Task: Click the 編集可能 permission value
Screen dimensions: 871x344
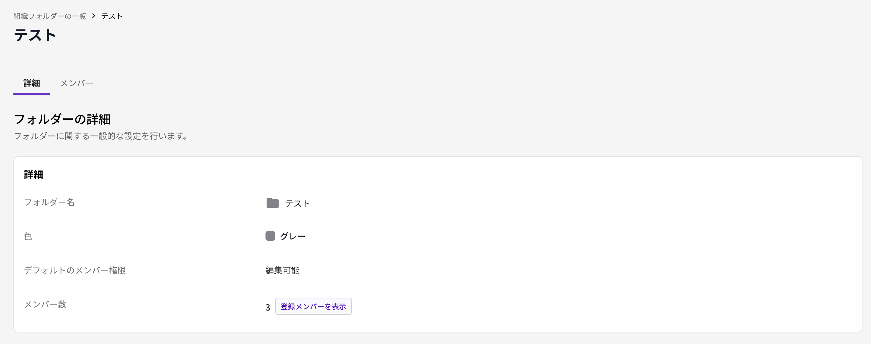Action: click(282, 270)
